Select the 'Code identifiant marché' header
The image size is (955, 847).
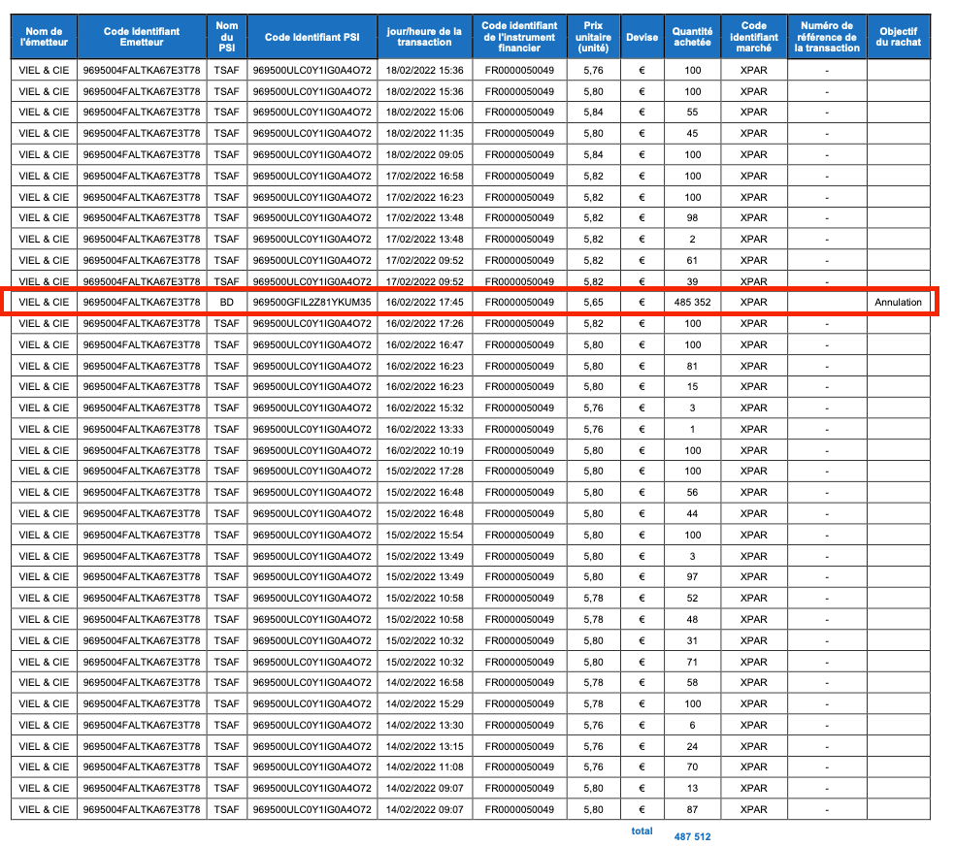(753, 37)
